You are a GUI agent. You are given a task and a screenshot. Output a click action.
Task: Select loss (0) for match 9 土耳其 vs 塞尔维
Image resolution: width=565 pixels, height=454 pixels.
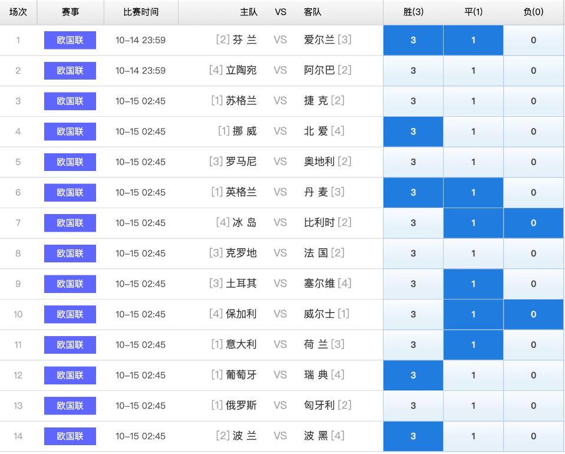pos(533,284)
